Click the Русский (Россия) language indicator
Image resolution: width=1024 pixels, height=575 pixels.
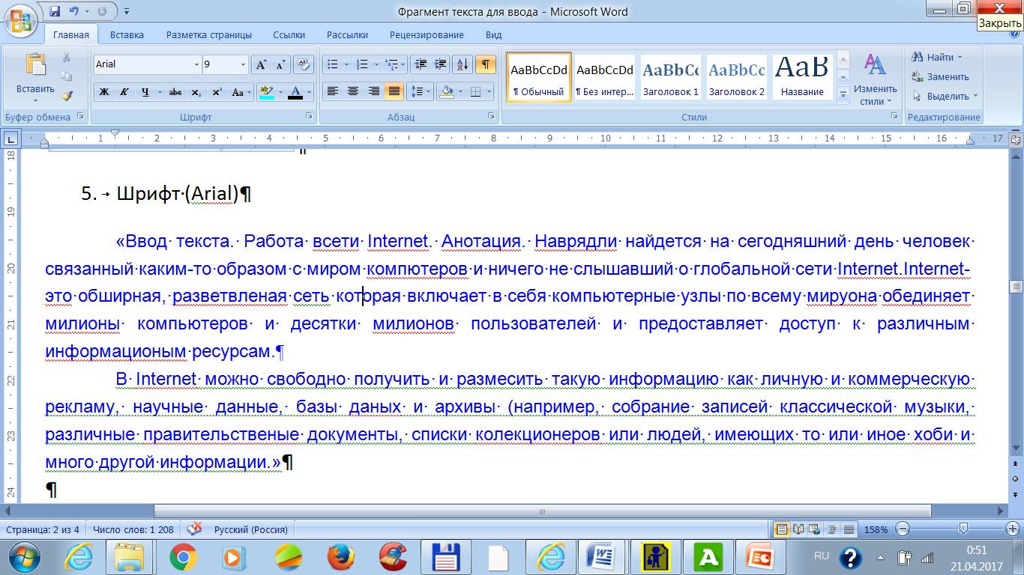[x=251, y=529]
